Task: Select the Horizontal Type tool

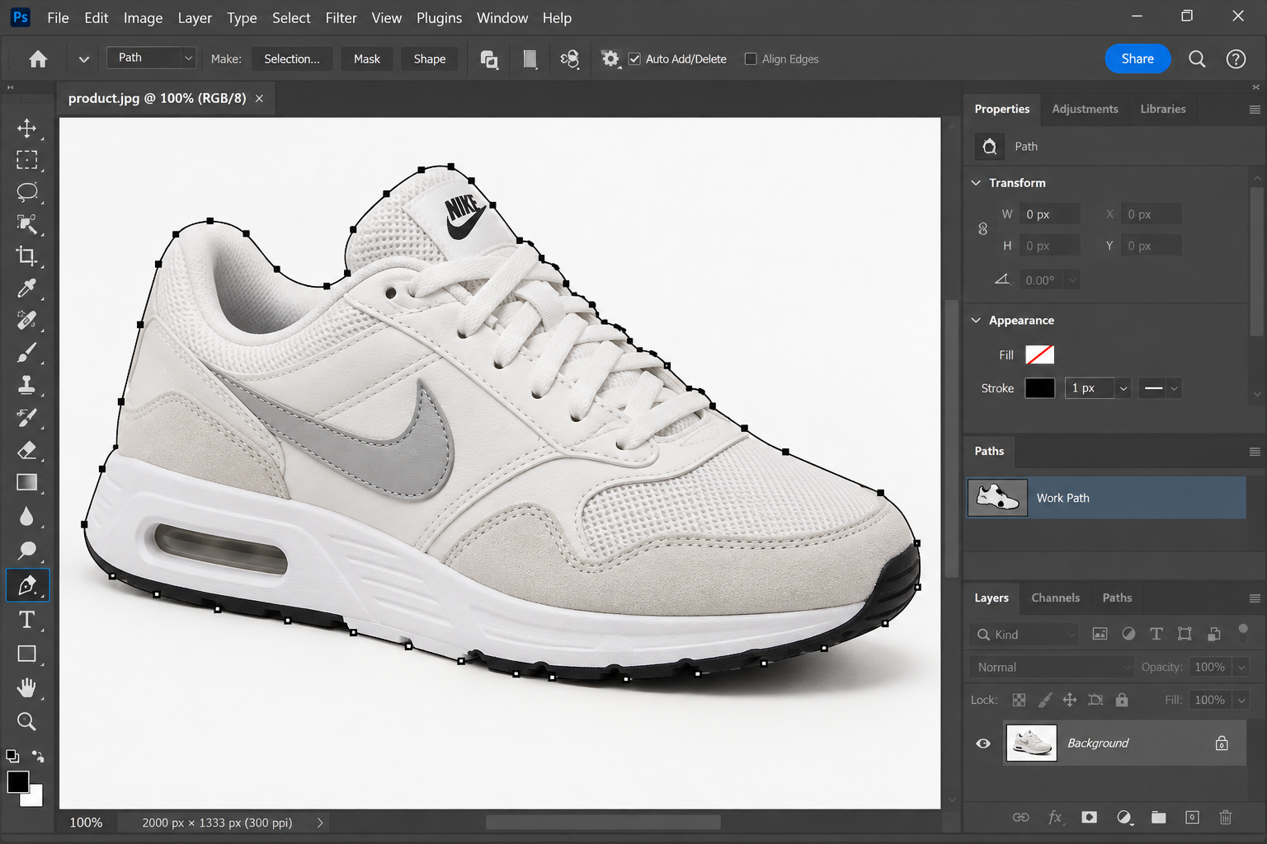Action: (x=26, y=620)
